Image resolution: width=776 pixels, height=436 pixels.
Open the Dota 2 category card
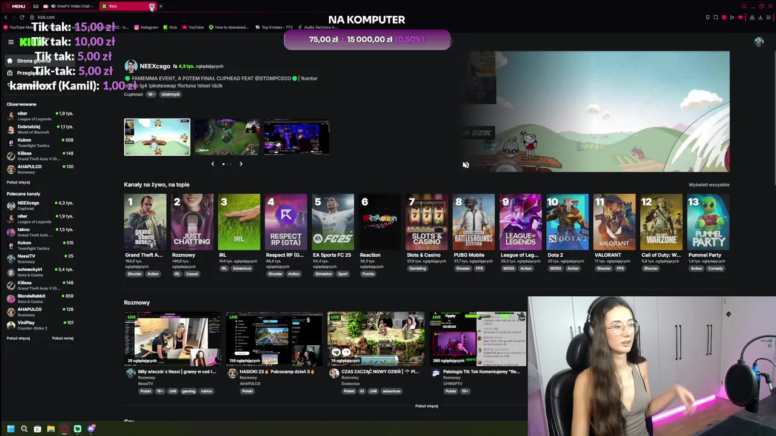coord(567,222)
